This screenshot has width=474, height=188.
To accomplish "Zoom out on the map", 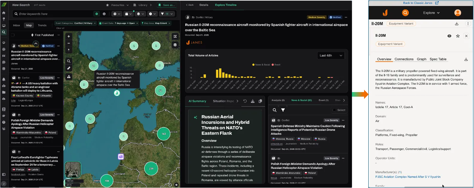I will pyautogui.click(x=68, y=43).
